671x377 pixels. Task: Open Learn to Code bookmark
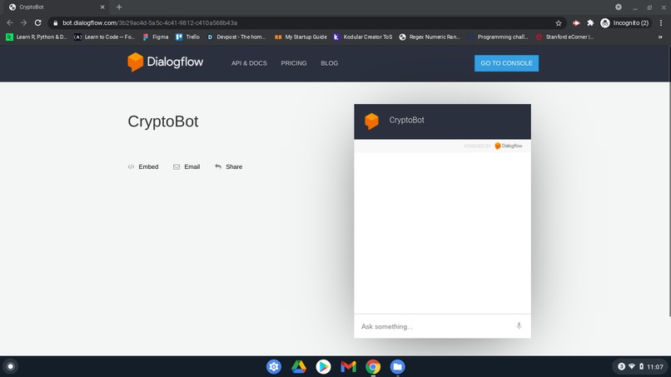click(x=104, y=37)
